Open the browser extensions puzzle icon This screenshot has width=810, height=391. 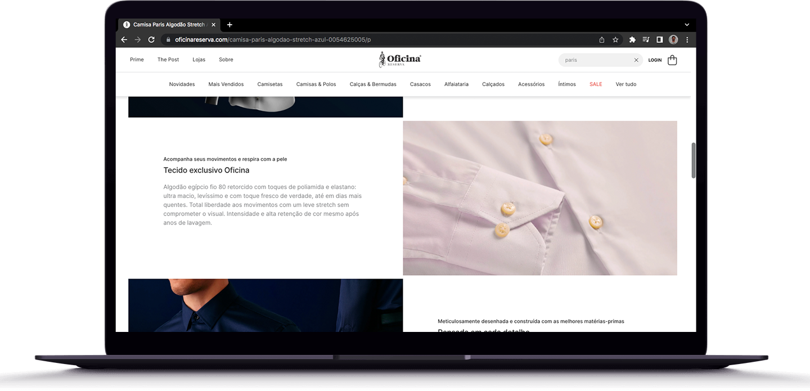[632, 40]
